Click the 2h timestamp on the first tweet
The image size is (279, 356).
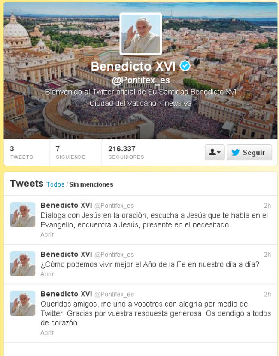pyautogui.click(x=267, y=206)
